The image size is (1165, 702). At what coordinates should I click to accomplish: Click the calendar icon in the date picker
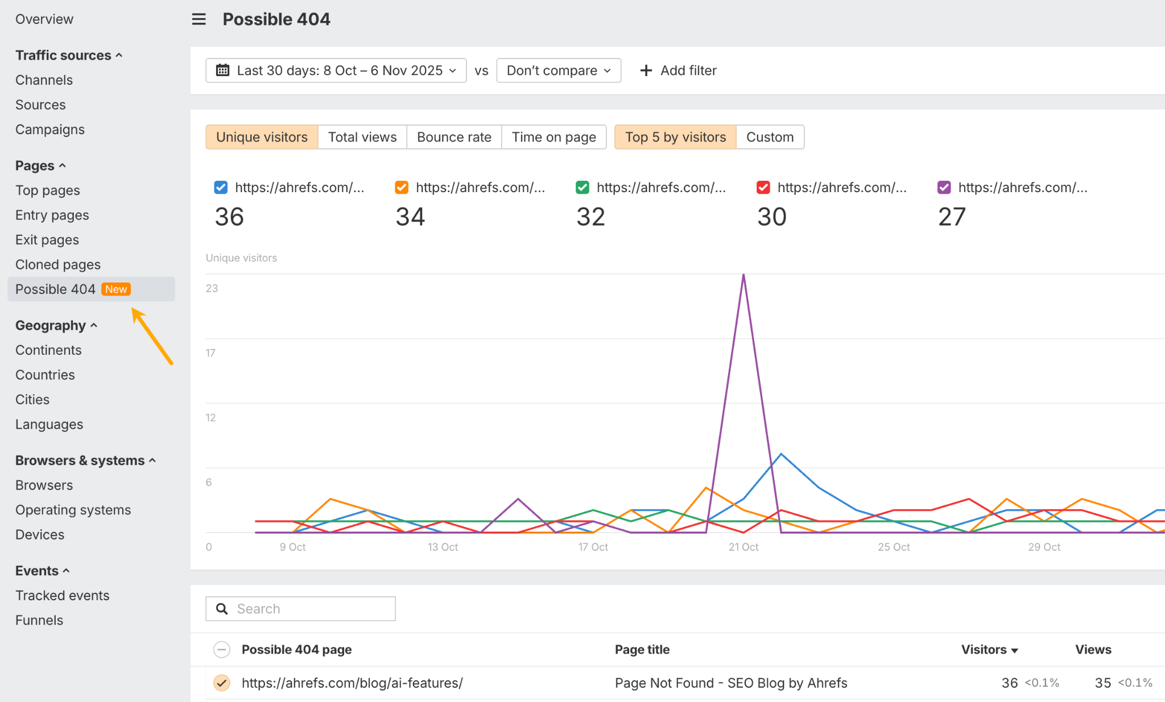click(222, 70)
